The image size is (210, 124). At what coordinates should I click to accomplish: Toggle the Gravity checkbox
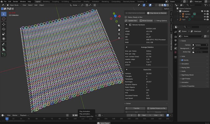(x=182, y=60)
